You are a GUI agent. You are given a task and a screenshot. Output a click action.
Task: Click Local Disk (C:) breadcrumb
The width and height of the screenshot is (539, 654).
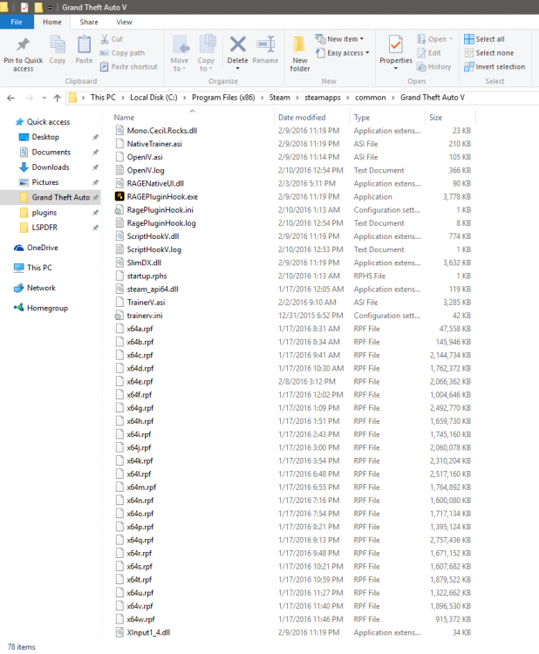(x=154, y=98)
